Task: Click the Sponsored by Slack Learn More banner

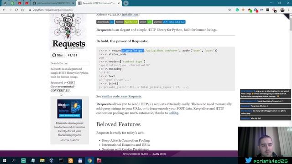Action: tap(145, 154)
